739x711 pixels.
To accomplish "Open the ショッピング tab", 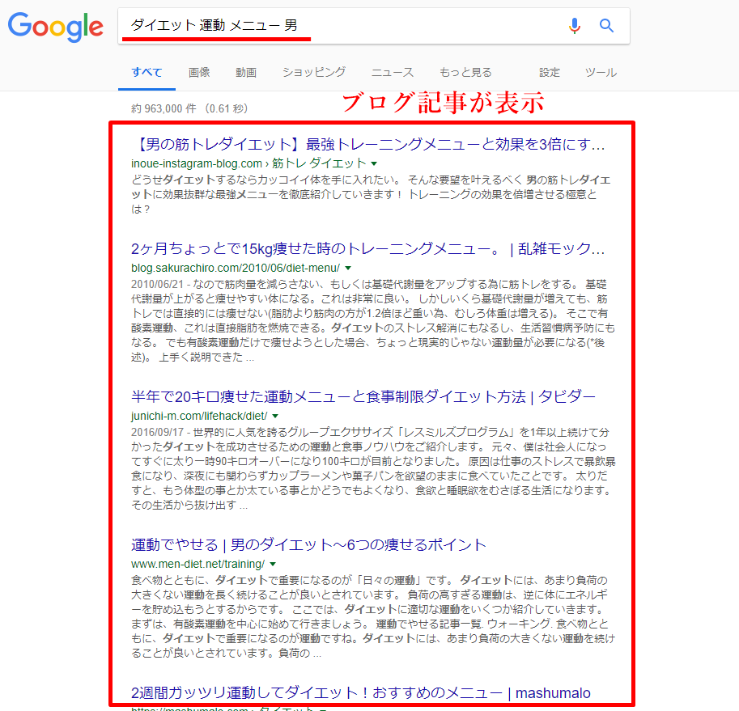I will point(314,72).
